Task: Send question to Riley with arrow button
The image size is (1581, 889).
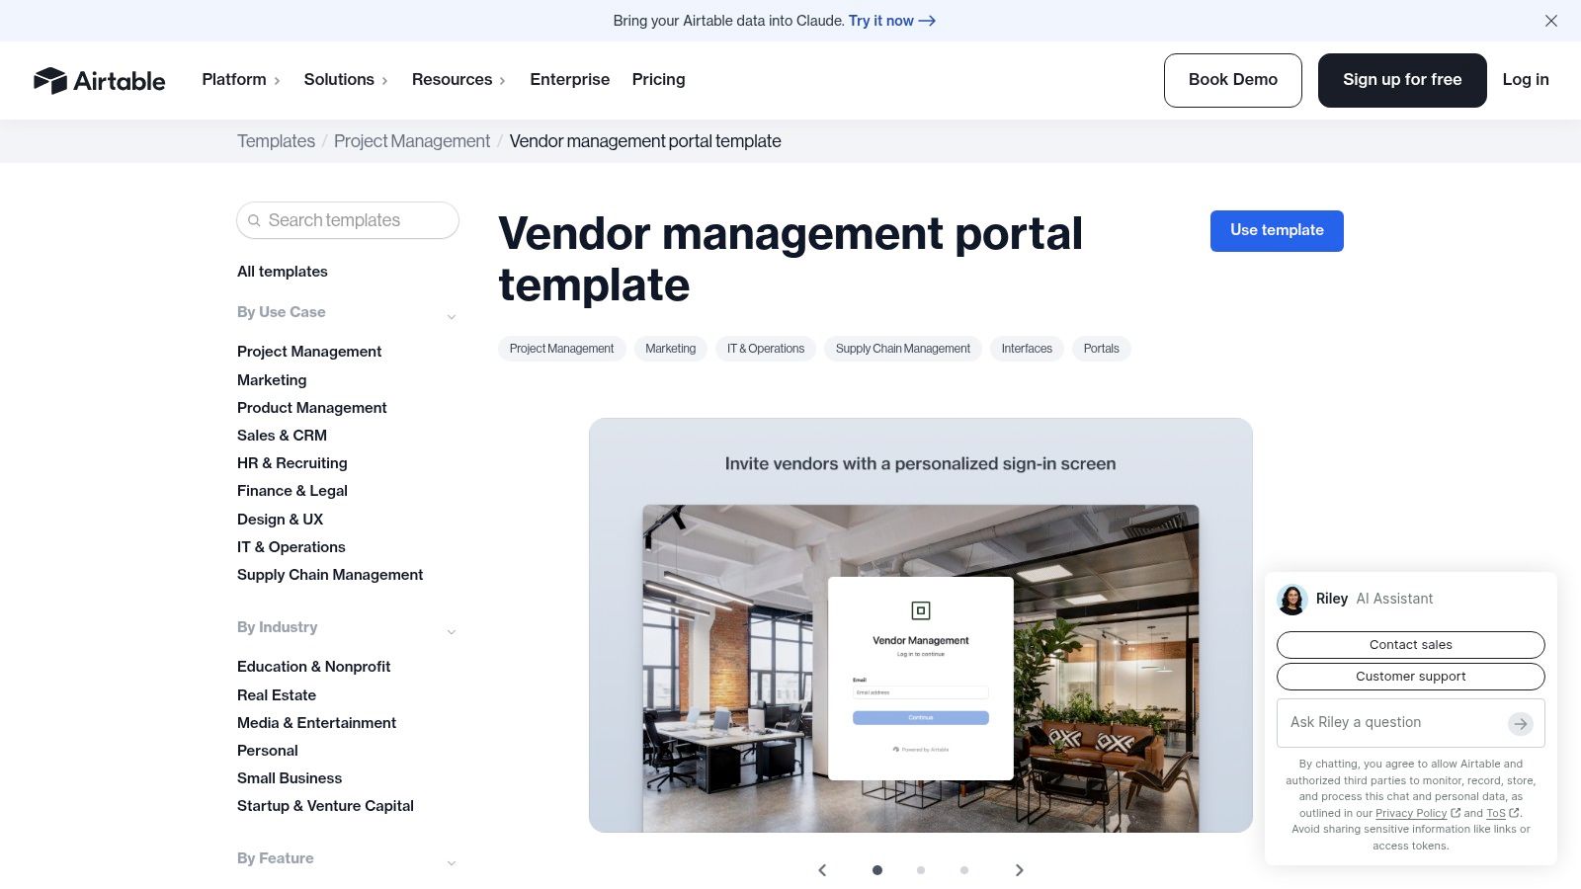Action: coord(1521,724)
